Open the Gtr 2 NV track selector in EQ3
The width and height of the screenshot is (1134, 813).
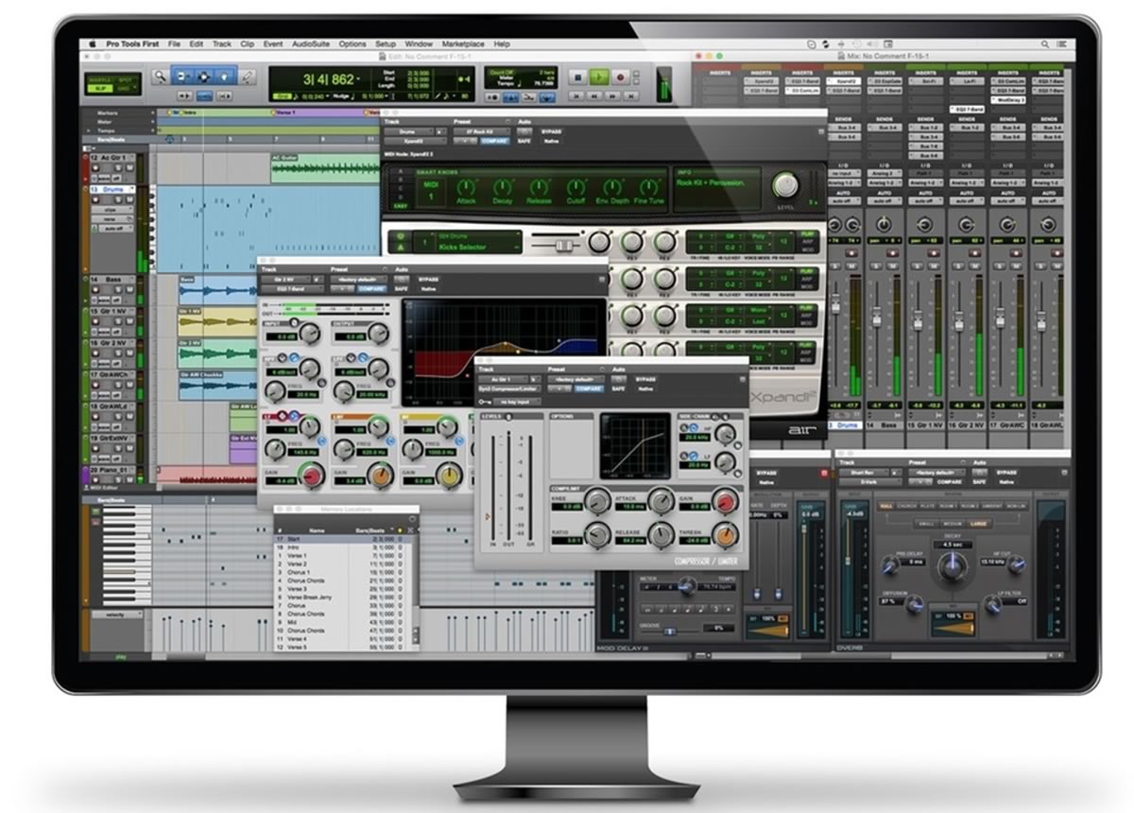pyautogui.click(x=288, y=279)
